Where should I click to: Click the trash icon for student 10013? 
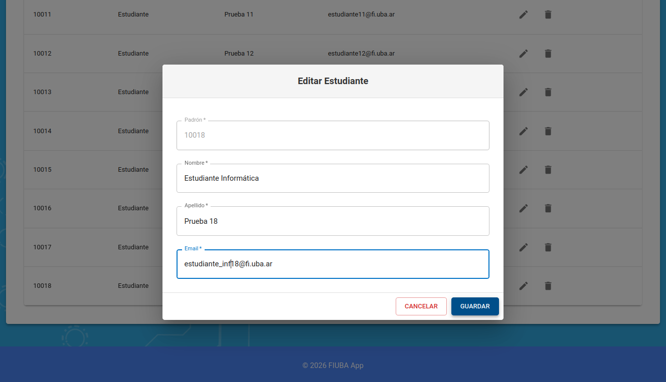548,92
